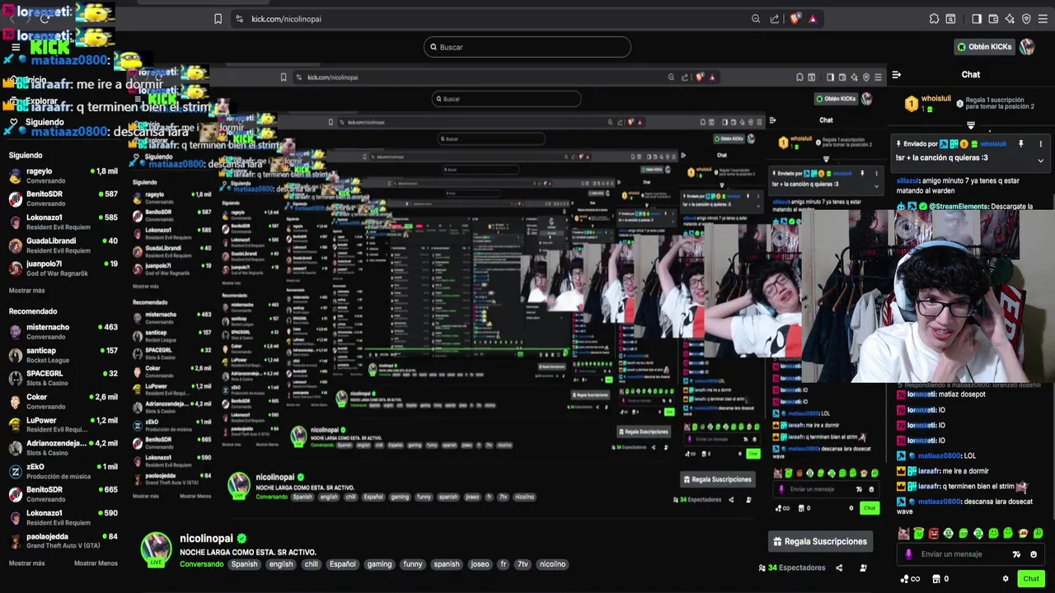Viewport: 1055px width, 593px height.
Task: Open the emoji smiley picker in chat
Action: coord(1034,554)
